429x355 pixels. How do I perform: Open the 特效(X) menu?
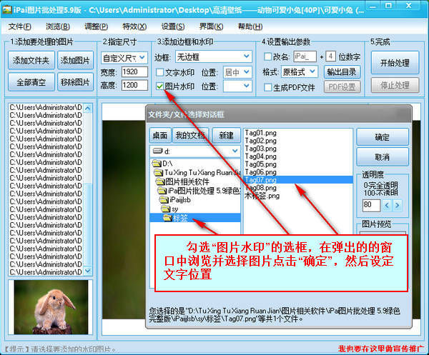[134, 26]
